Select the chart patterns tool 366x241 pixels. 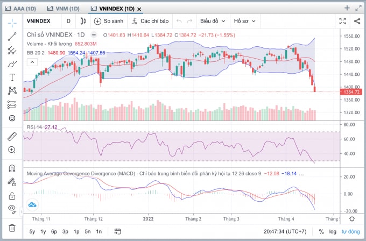(x=12, y=91)
